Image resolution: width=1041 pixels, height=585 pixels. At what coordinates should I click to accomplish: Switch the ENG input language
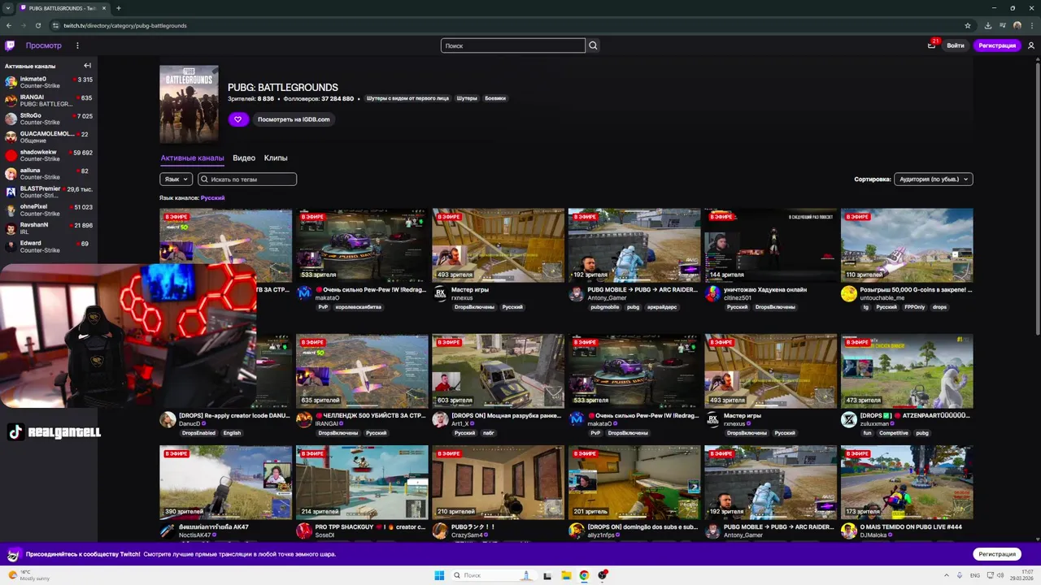975,575
